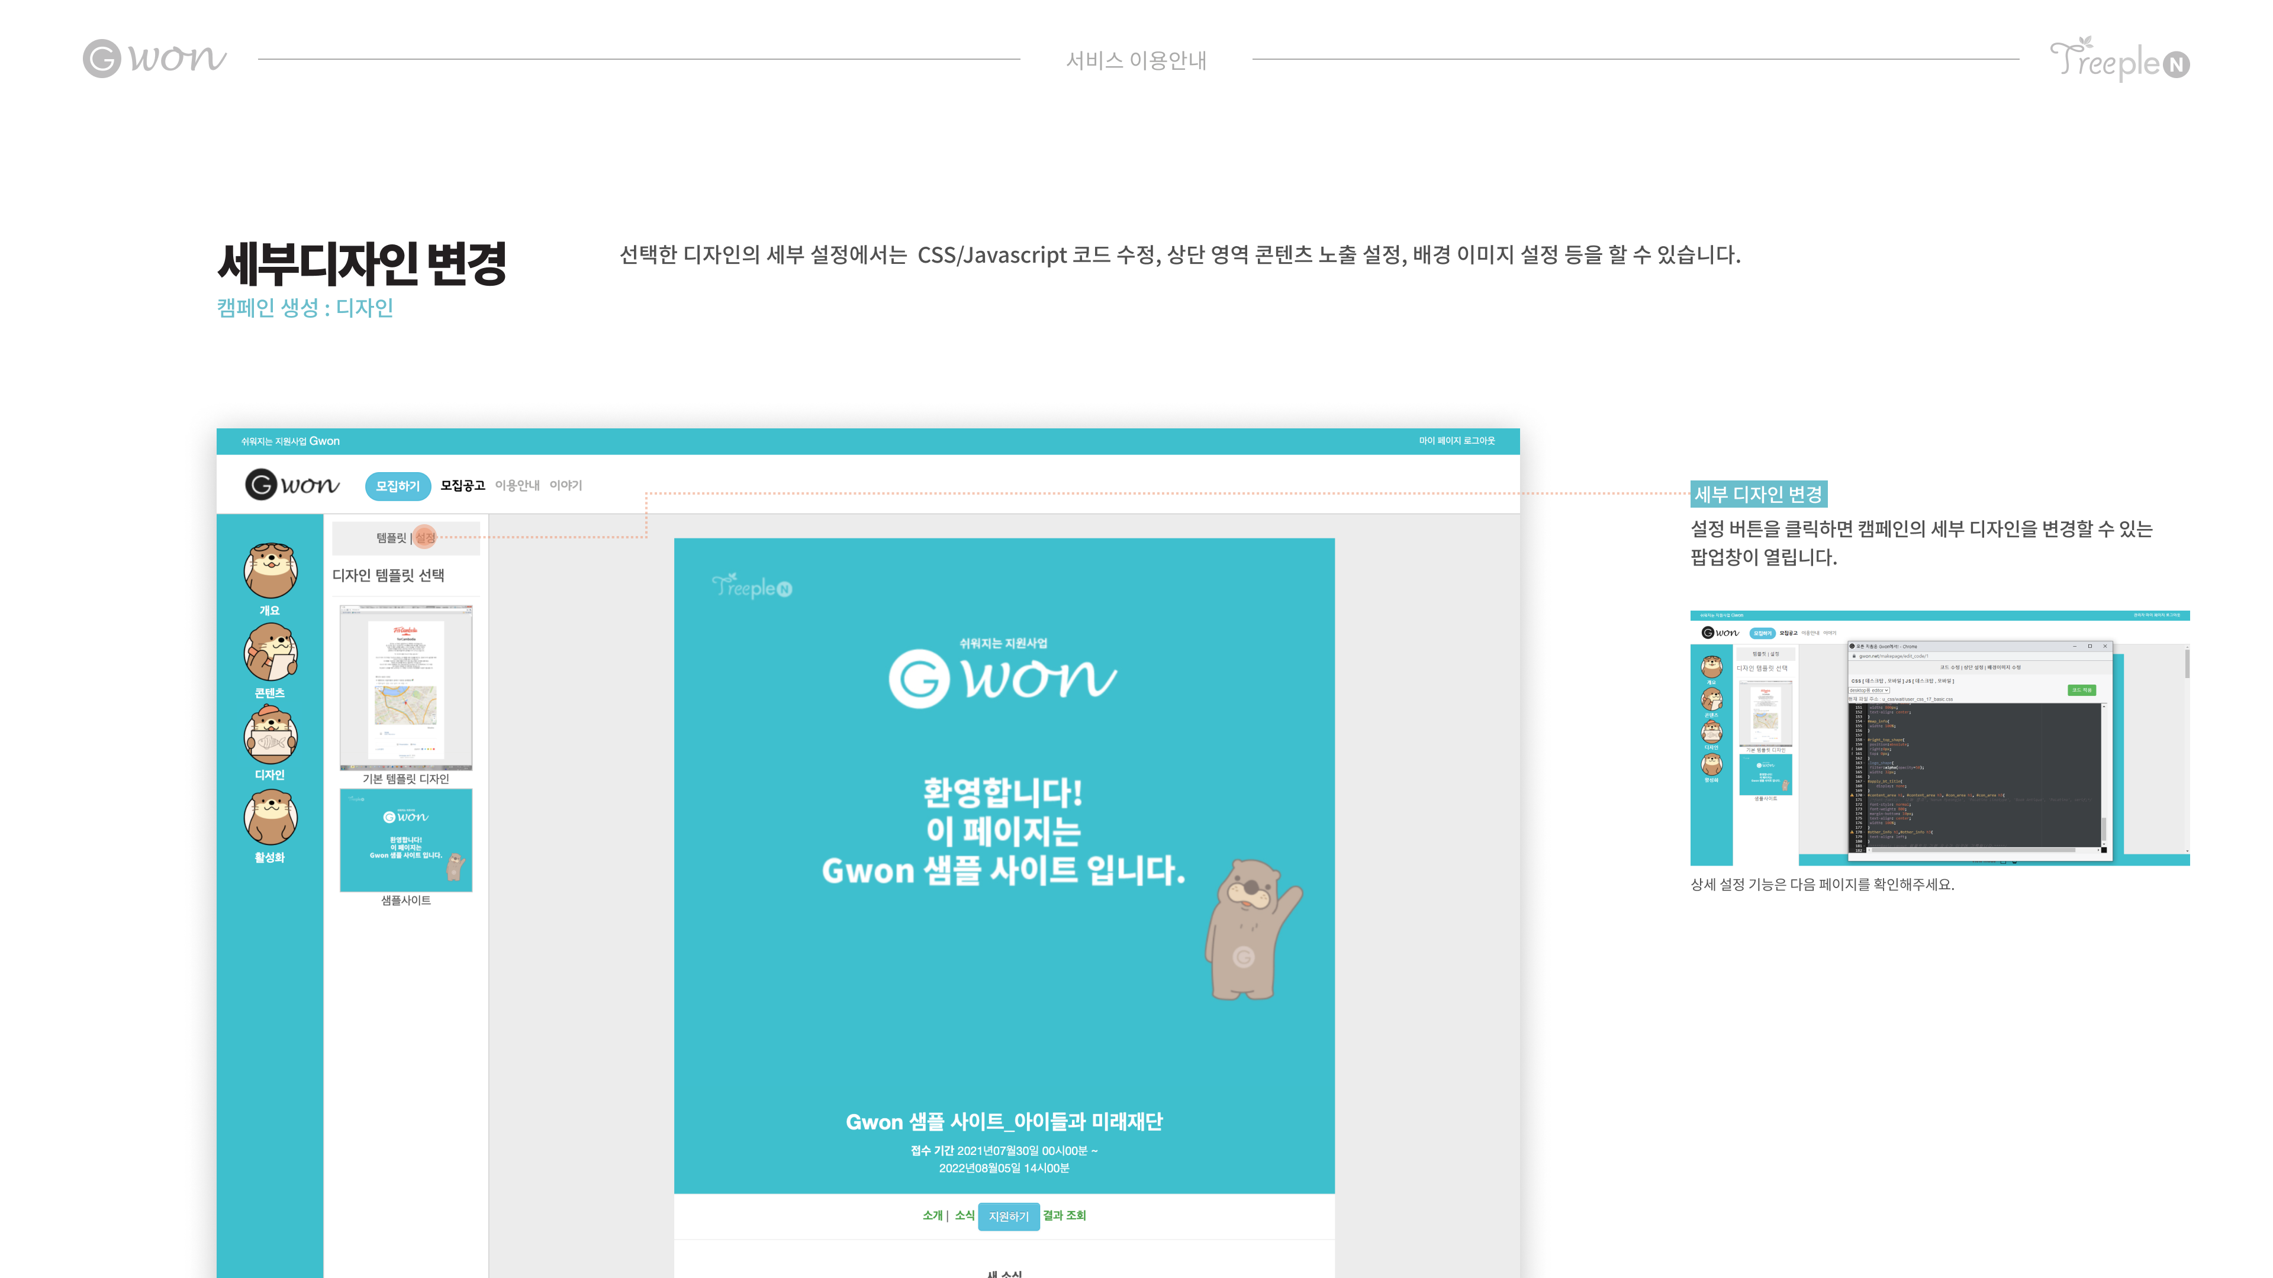Select the 샘플사이트 thumbnail in the small screenshot
2273x1278 pixels.
(1765, 775)
